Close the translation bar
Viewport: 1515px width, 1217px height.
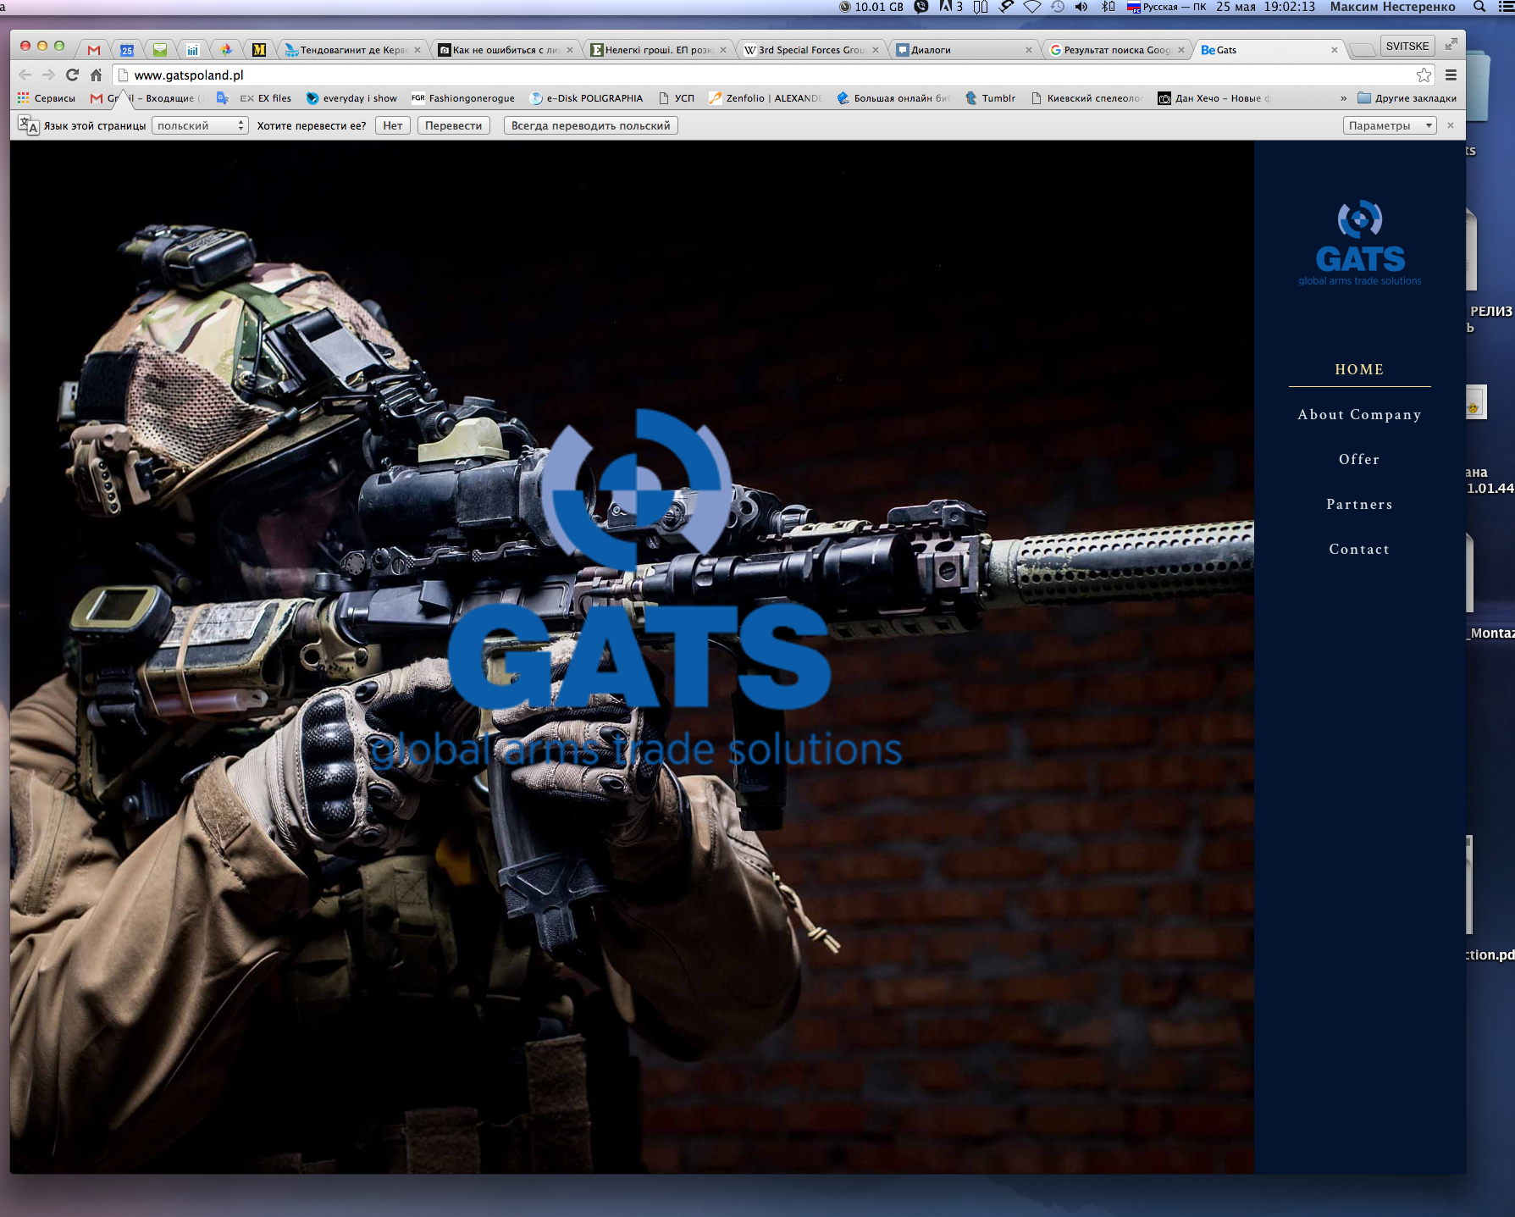click(1451, 125)
